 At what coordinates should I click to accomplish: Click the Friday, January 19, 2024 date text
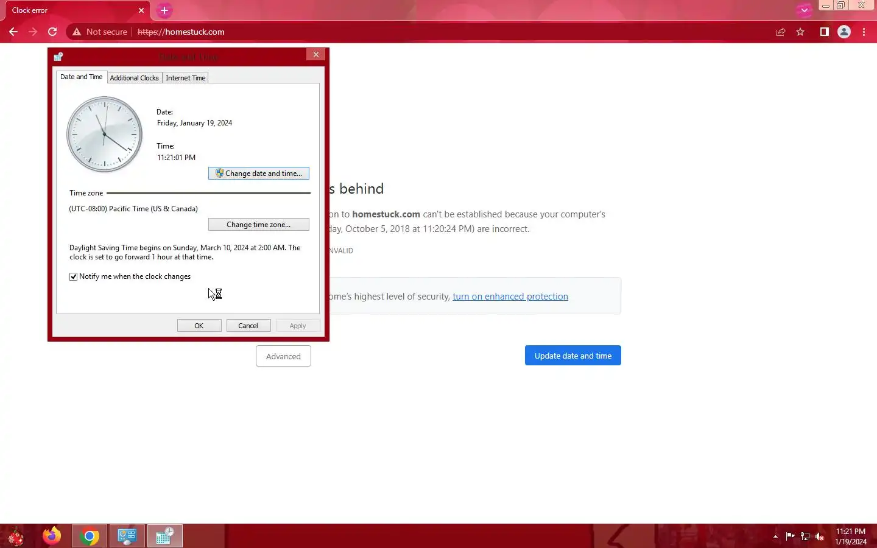point(194,123)
